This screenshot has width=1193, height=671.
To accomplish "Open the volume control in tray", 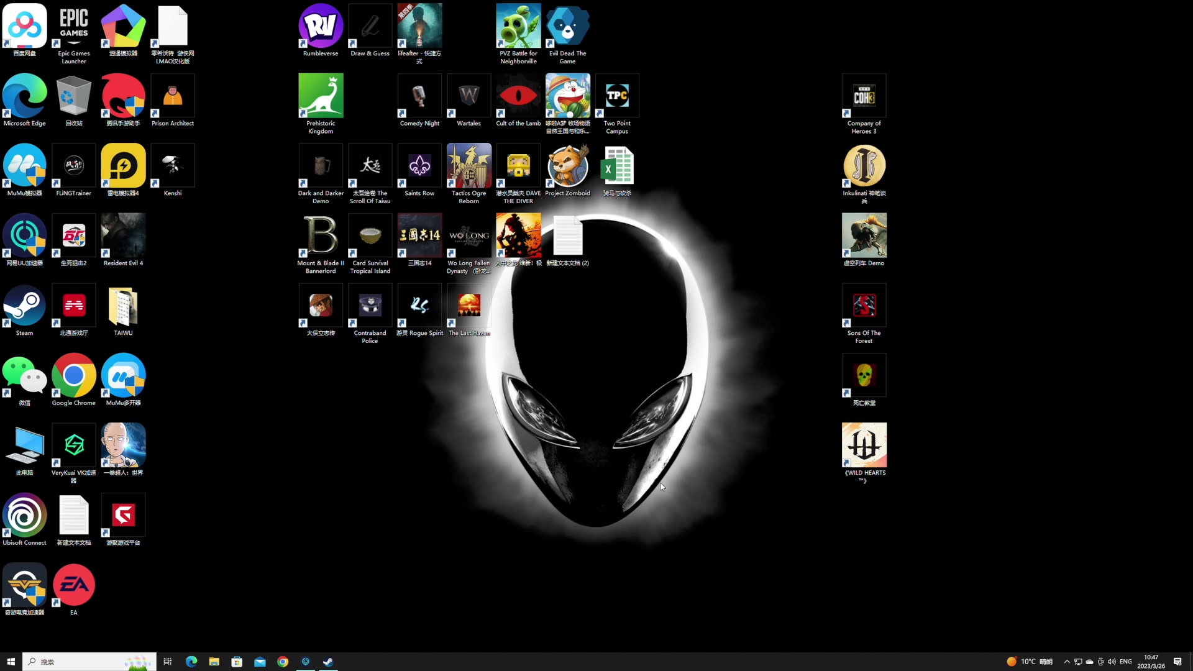I will [1112, 662].
